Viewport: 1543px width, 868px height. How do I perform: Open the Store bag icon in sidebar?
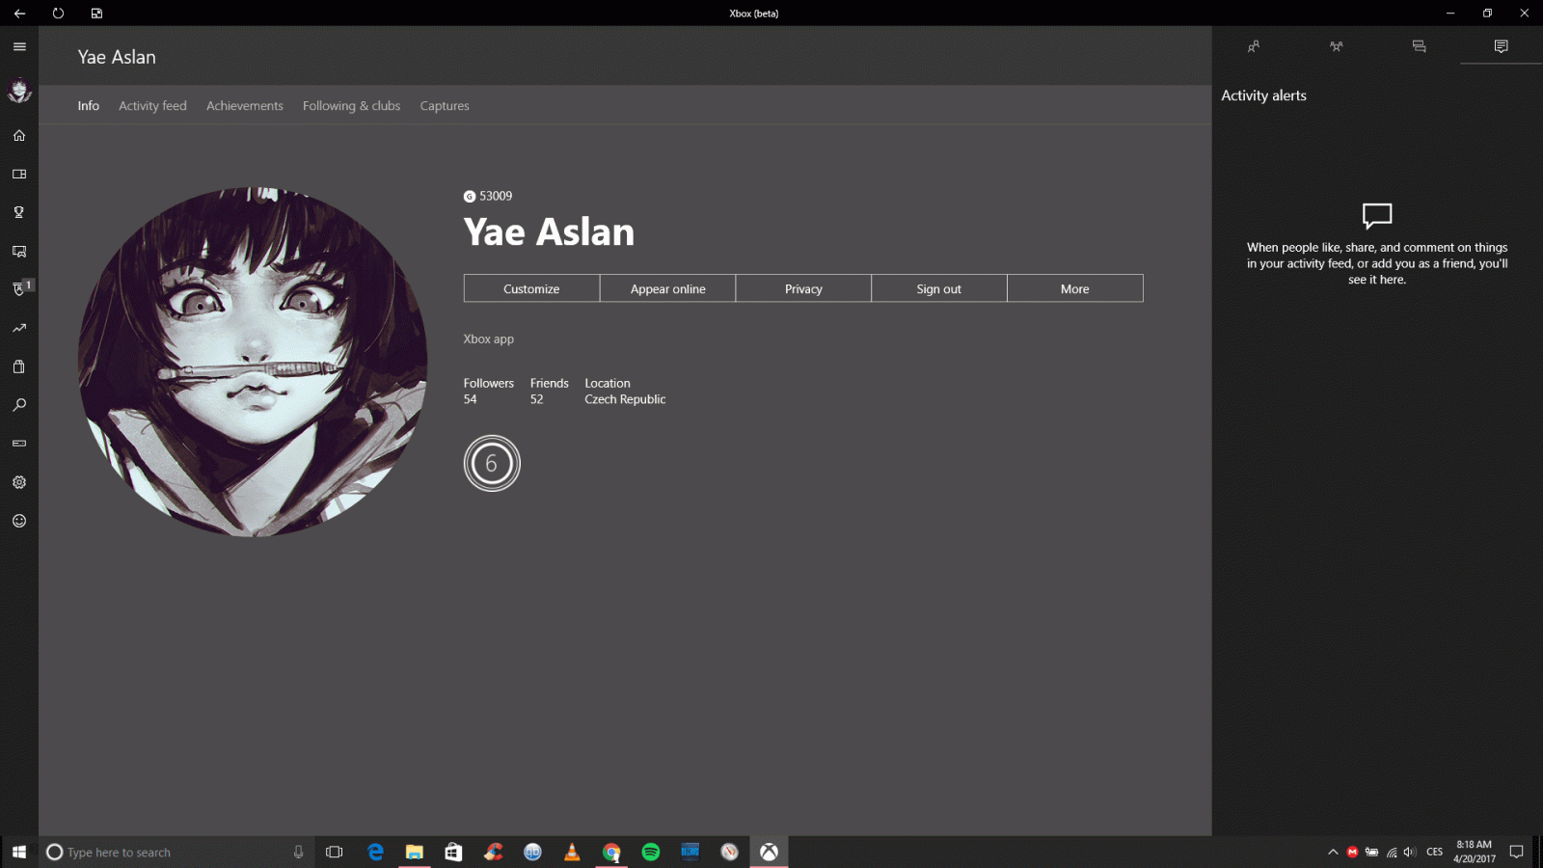[18, 366]
